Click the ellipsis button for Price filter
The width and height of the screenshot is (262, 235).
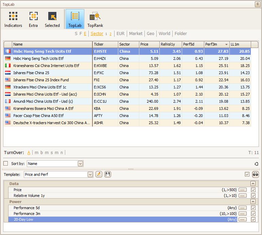click(242, 190)
